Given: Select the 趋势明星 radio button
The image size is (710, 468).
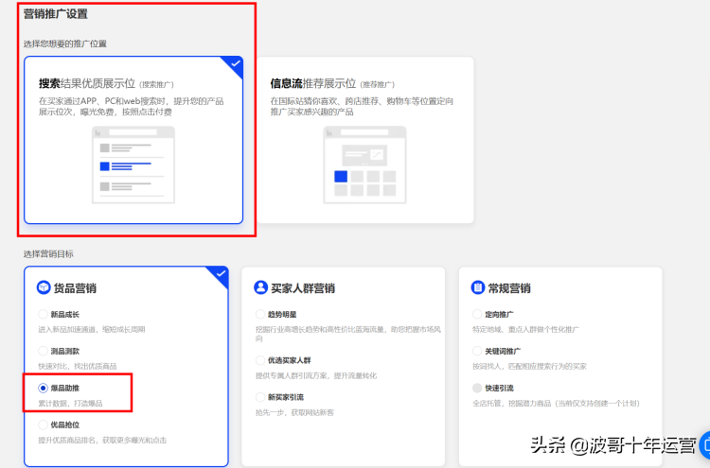Looking at the screenshot, I should (x=260, y=314).
